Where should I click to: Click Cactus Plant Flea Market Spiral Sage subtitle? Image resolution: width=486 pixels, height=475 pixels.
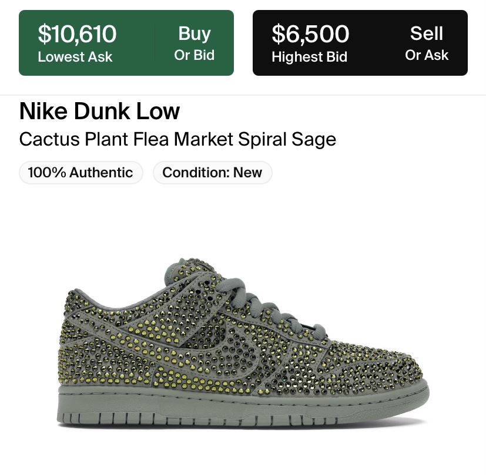[x=177, y=140]
